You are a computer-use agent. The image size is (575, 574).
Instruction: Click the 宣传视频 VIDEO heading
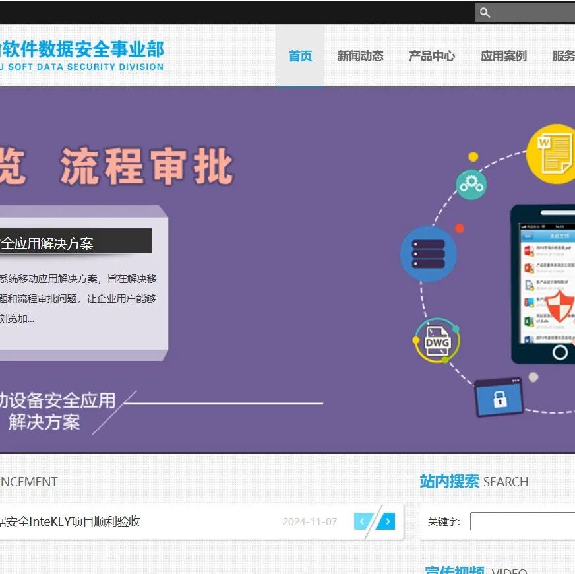pos(476,570)
